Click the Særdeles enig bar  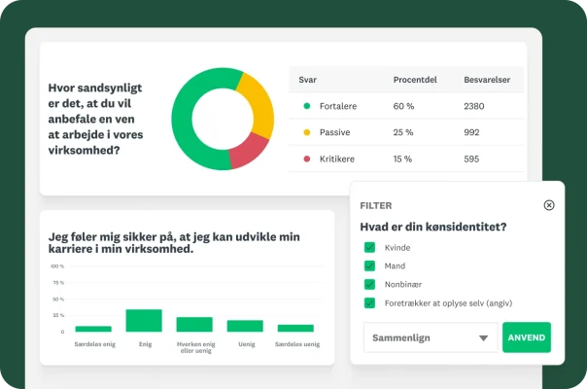click(x=93, y=329)
